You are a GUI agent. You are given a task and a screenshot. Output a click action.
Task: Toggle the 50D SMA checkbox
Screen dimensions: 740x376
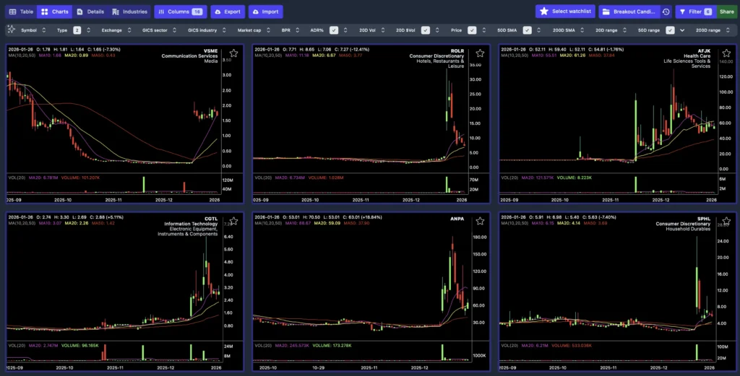tap(528, 30)
